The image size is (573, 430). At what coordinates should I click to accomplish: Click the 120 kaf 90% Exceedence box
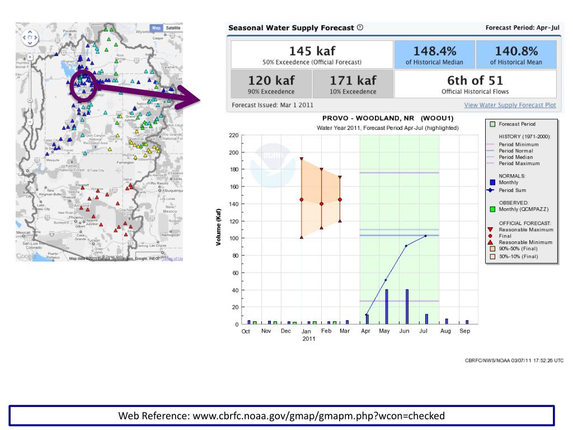(x=270, y=84)
